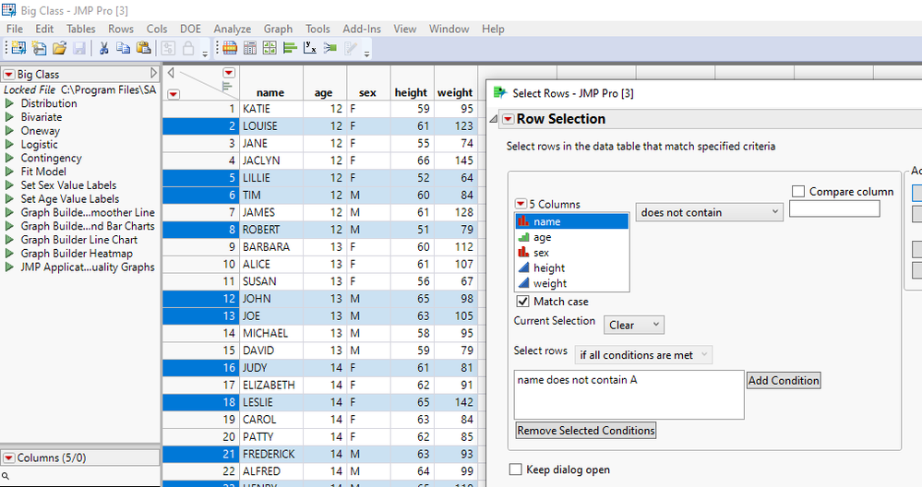Click the four-panel graph toolbar icon

click(x=269, y=48)
